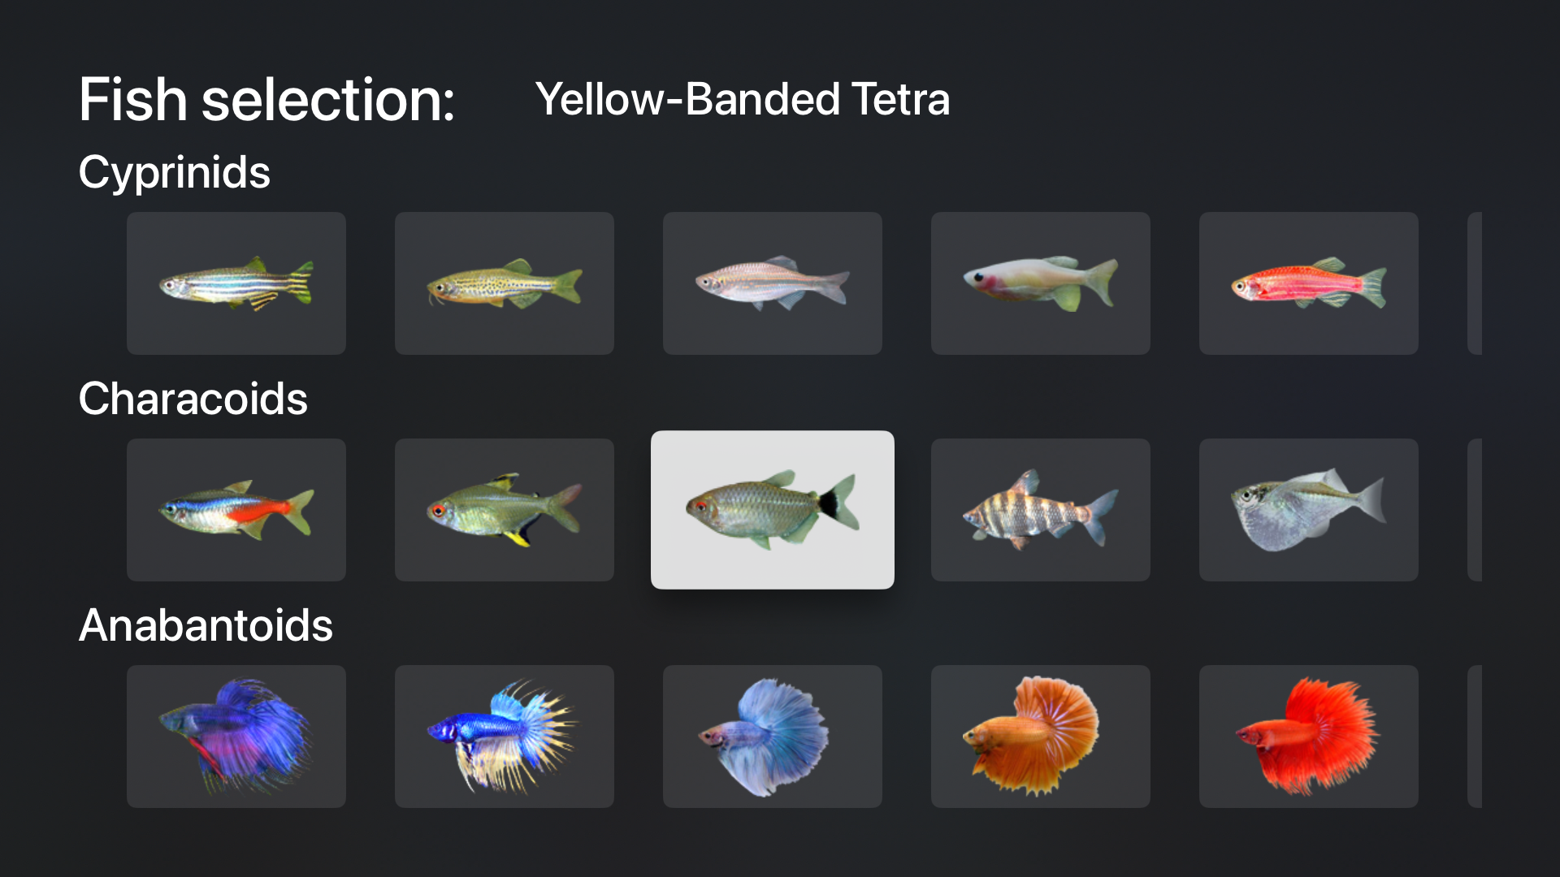Viewport: 1560px width, 877px height.
Task: Click the Anabantoids section heading
Action: pos(206,625)
